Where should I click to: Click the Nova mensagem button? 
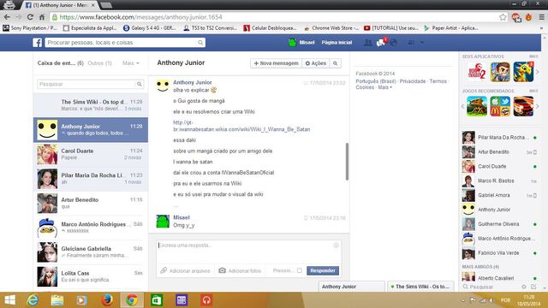pos(276,63)
